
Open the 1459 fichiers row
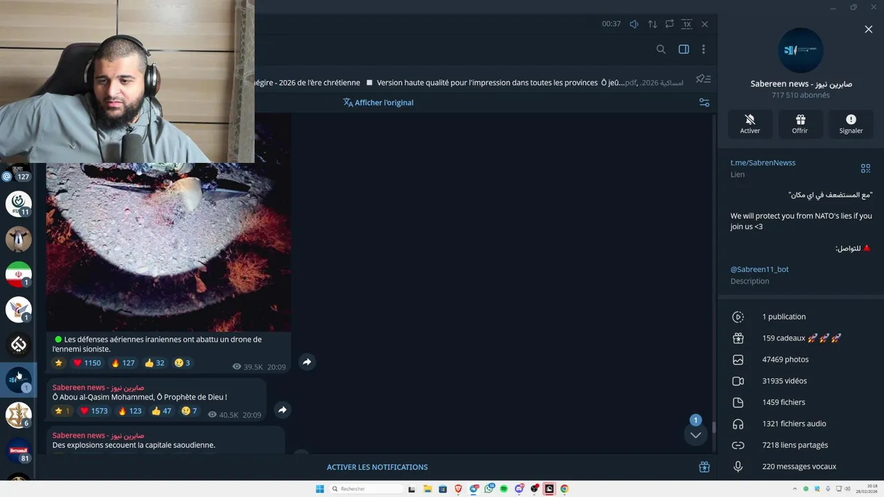[800, 402]
